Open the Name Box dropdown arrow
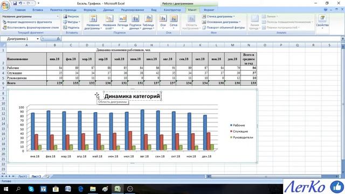This screenshot has width=345, height=194. [x=38, y=39]
